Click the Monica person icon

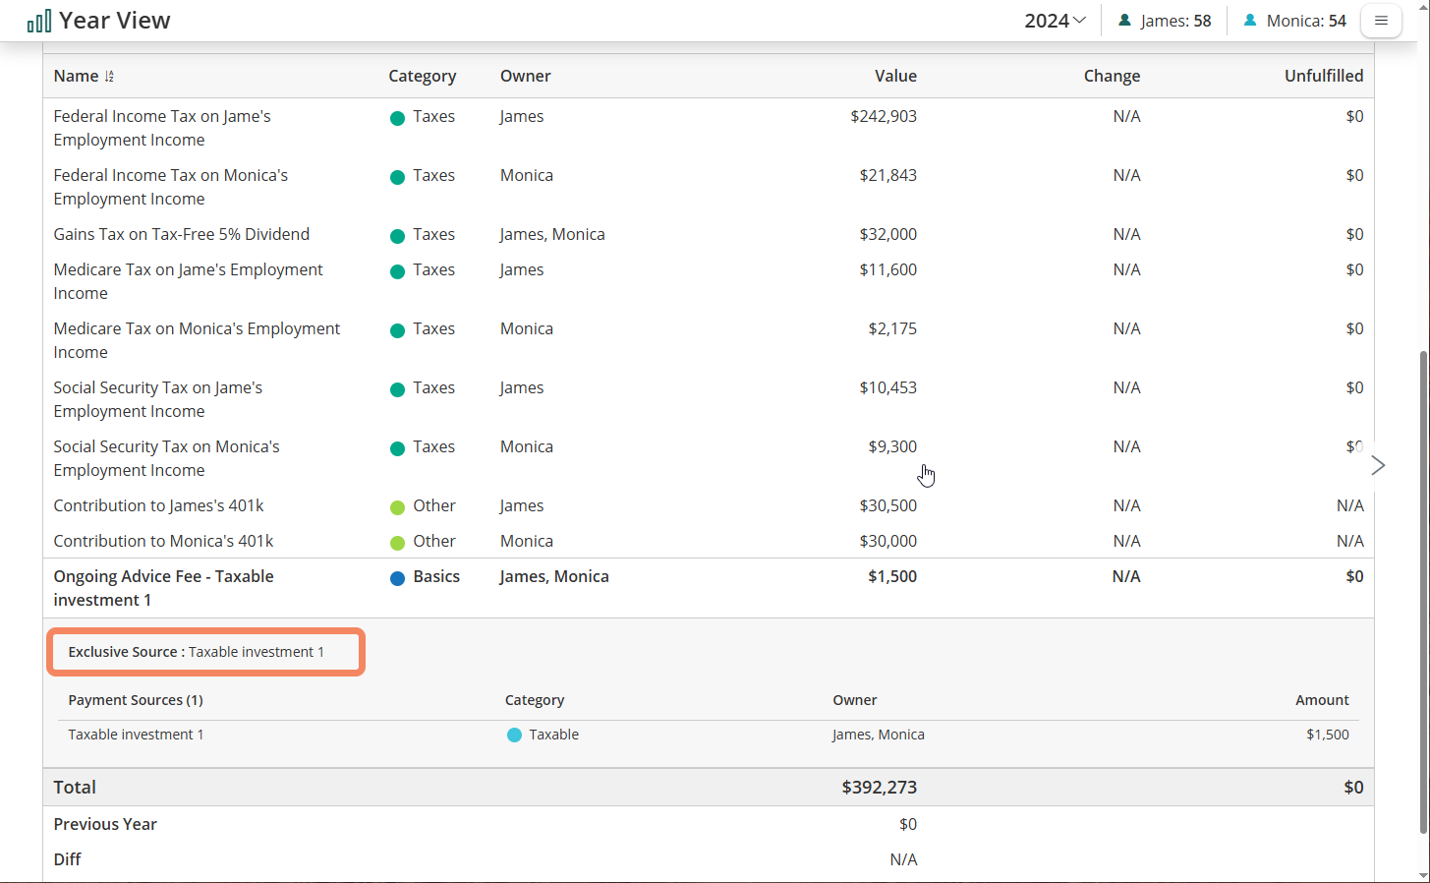1250,21
